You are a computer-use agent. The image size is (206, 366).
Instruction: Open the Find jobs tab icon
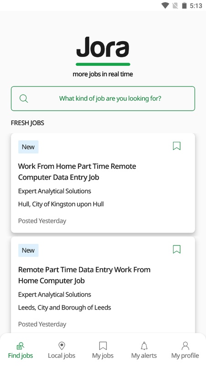(21, 346)
